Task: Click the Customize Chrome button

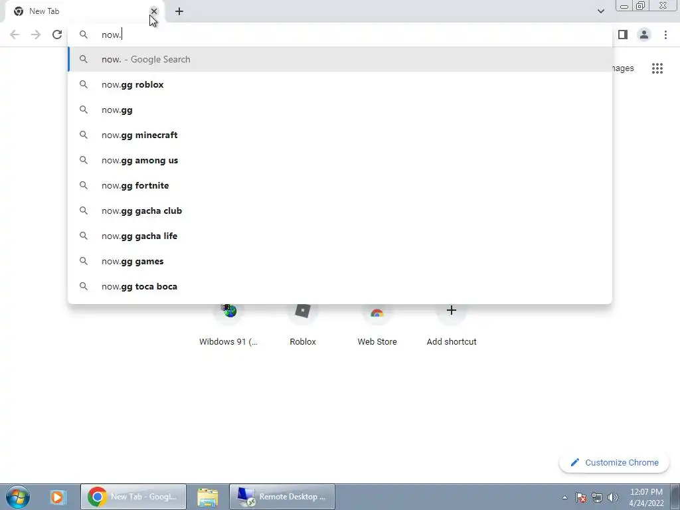Action: click(x=614, y=462)
